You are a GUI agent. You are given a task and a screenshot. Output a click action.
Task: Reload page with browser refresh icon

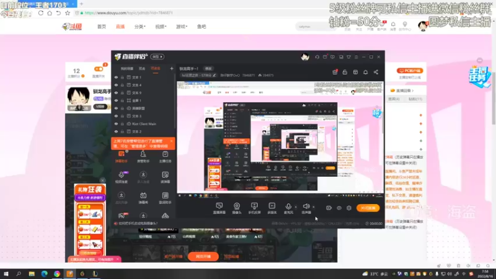[41, 13]
